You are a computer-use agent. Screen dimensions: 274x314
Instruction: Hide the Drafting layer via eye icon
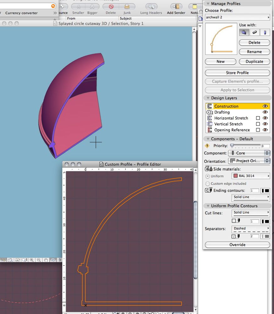(x=265, y=112)
